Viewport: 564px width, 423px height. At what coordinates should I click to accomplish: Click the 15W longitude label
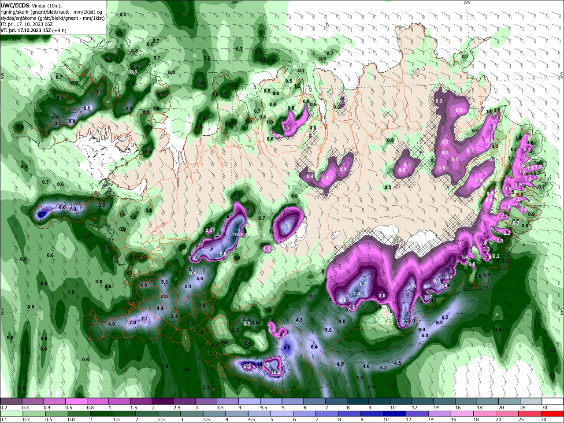467,2
